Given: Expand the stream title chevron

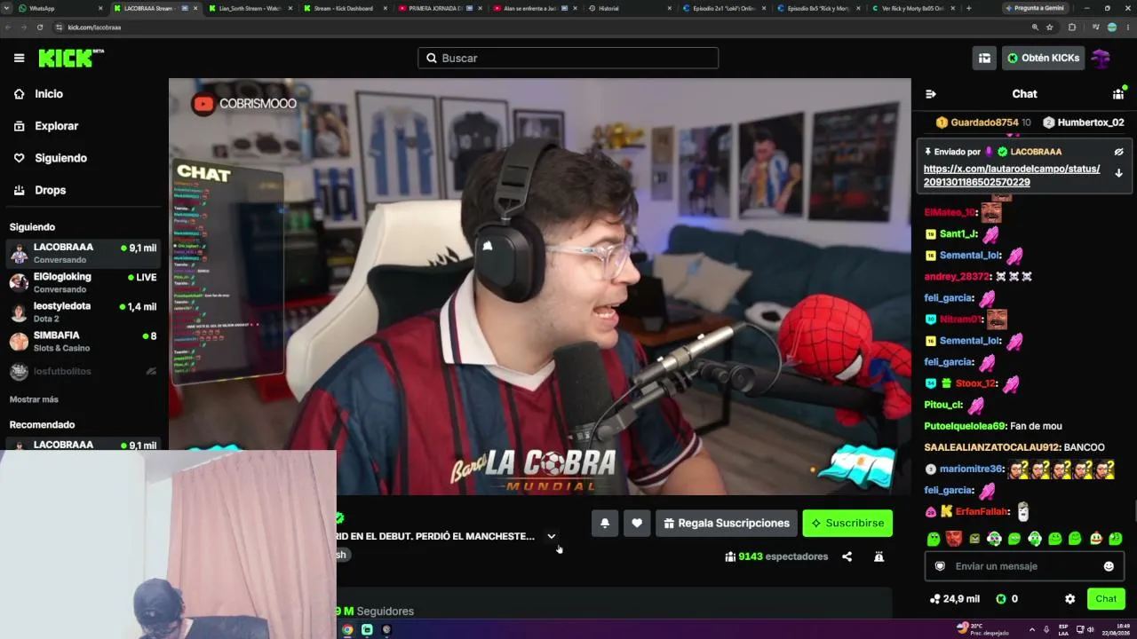Looking at the screenshot, I should pyautogui.click(x=551, y=536).
